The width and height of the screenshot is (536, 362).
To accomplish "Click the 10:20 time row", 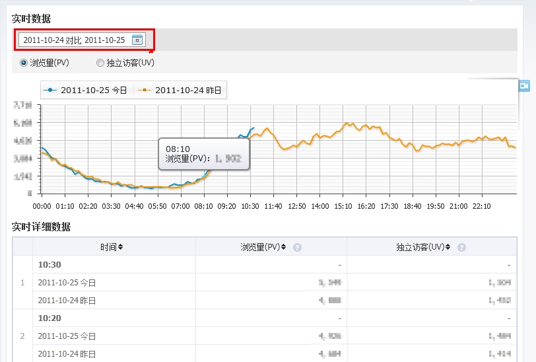I will (x=275, y=318).
